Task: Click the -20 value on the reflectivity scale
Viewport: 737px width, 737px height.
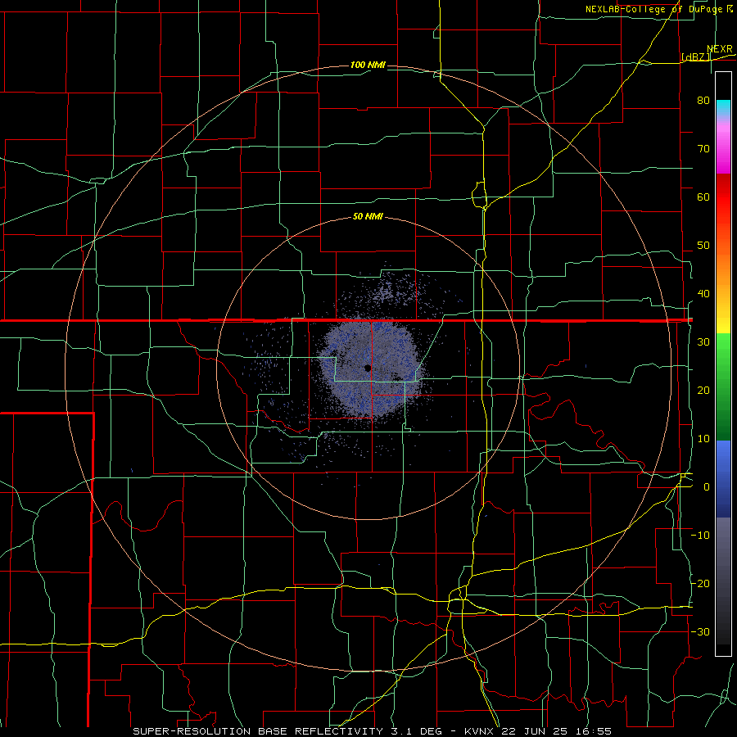Action: [700, 584]
